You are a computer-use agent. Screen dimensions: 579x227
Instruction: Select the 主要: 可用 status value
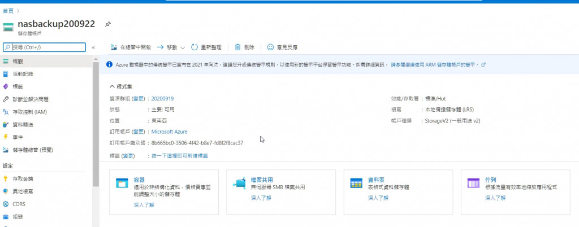[163, 110]
